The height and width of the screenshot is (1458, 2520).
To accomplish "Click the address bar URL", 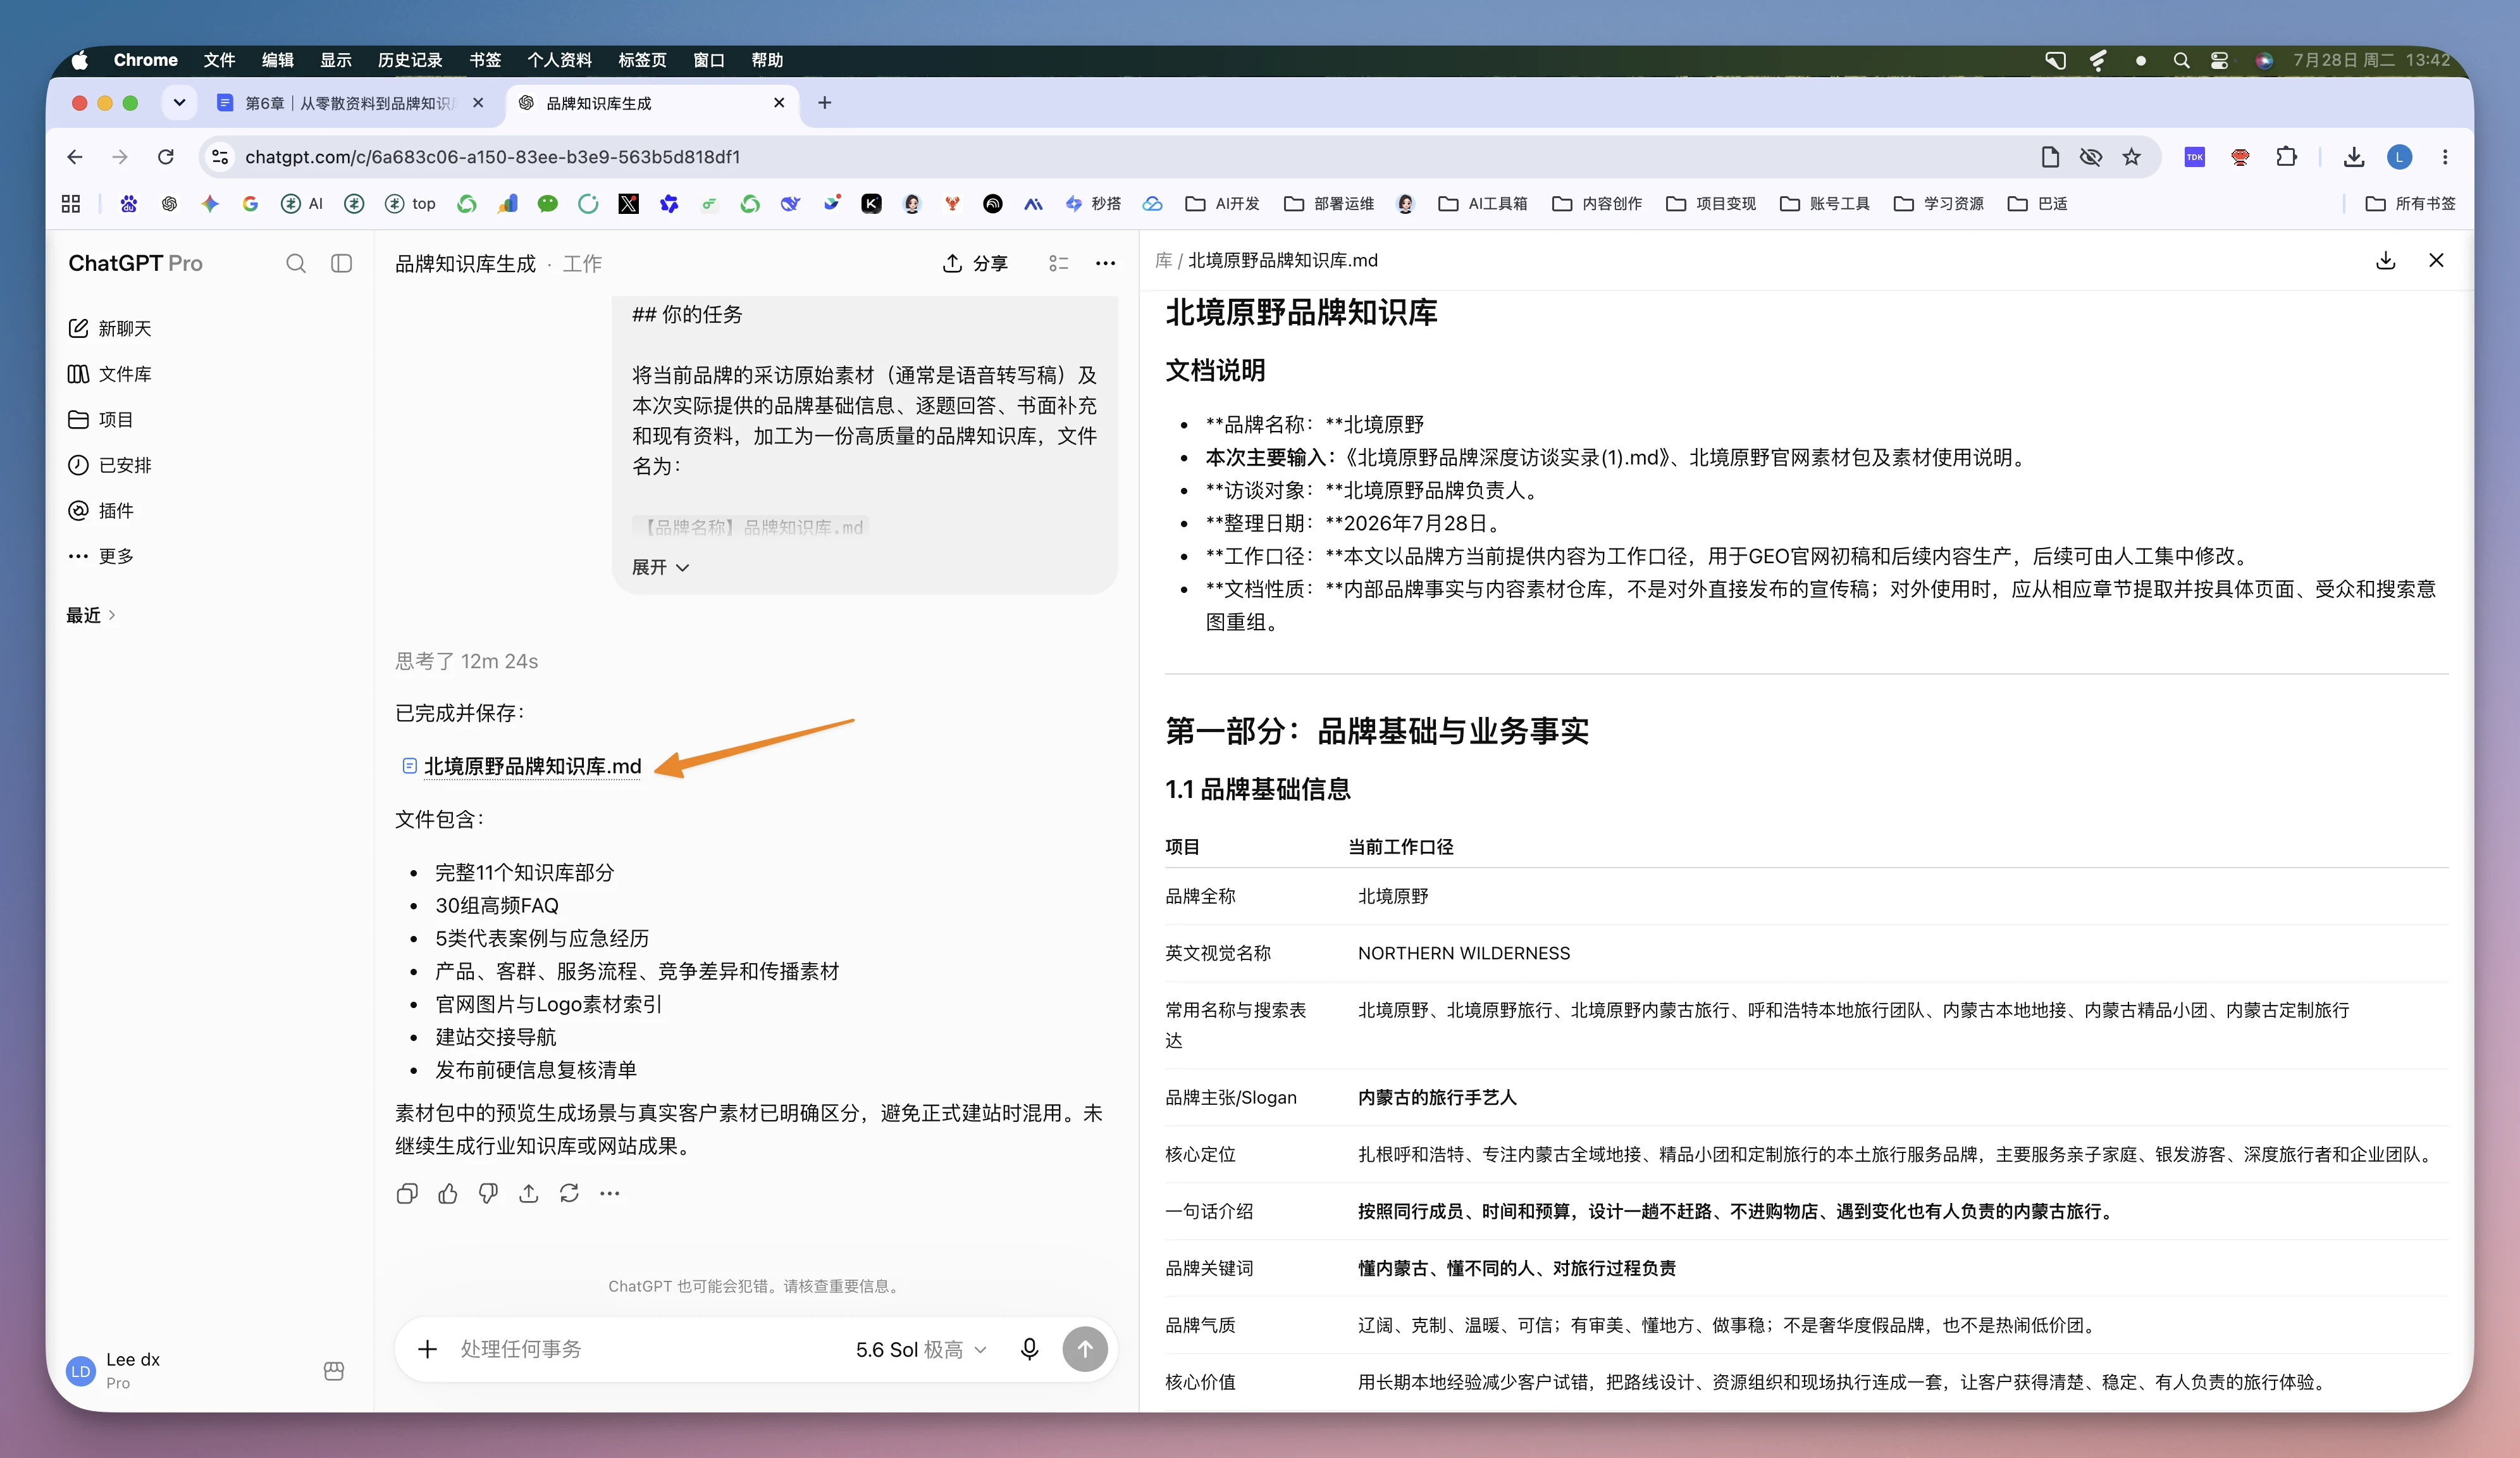I will click(x=492, y=156).
